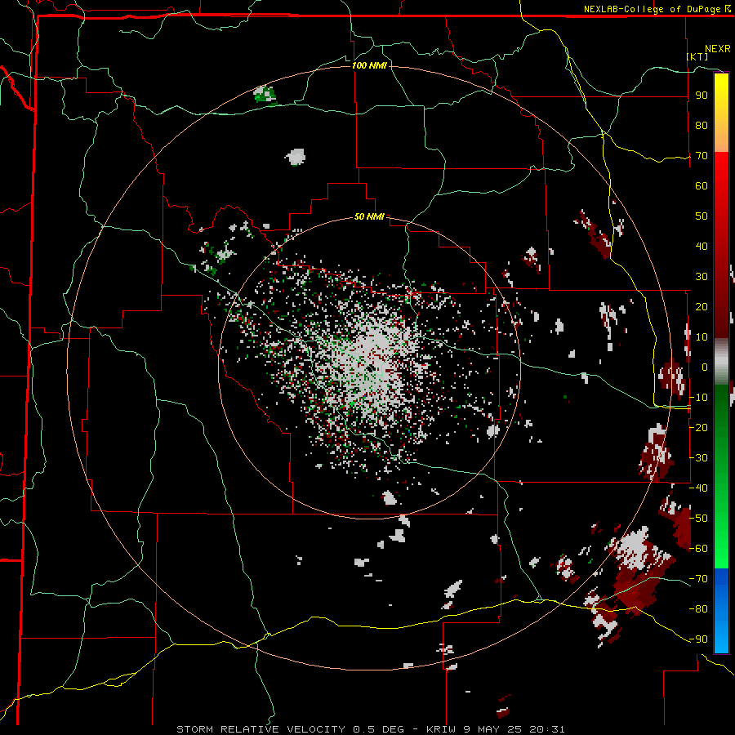The image size is (735, 735).
Task: Click the Storm Relative Velocity caption text
Action: click(x=371, y=729)
